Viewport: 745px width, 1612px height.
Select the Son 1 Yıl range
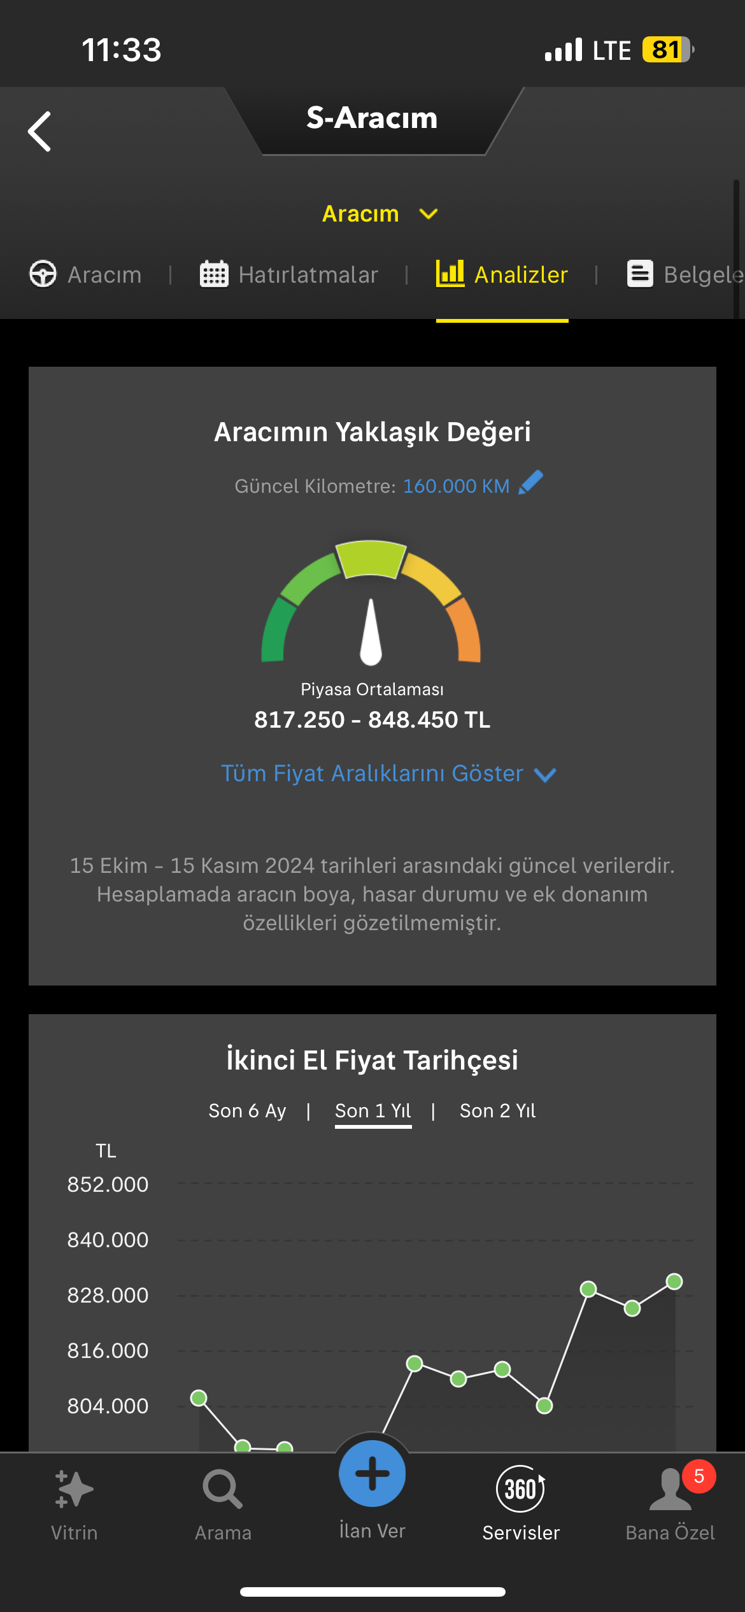coord(373,1111)
